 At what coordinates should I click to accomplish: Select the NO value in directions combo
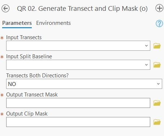pos(12,84)
